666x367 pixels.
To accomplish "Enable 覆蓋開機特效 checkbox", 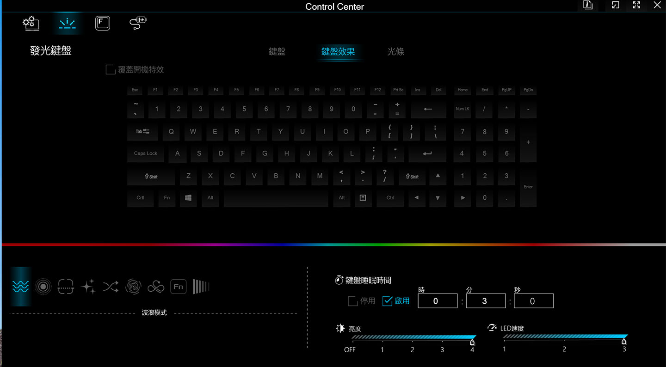I will (111, 69).
